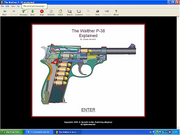
Task: Go back using the Back arrow
Action: click(4, 13)
